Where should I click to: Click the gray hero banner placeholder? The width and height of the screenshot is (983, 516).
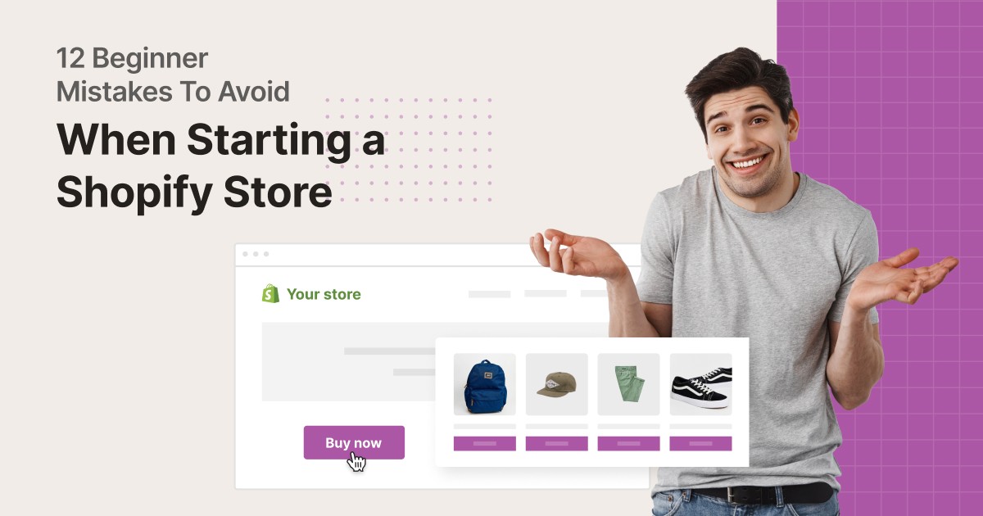(x=348, y=361)
